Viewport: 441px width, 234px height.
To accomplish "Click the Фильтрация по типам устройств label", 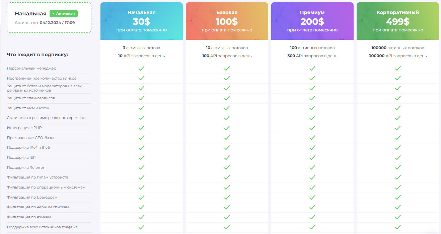I will (38, 177).
